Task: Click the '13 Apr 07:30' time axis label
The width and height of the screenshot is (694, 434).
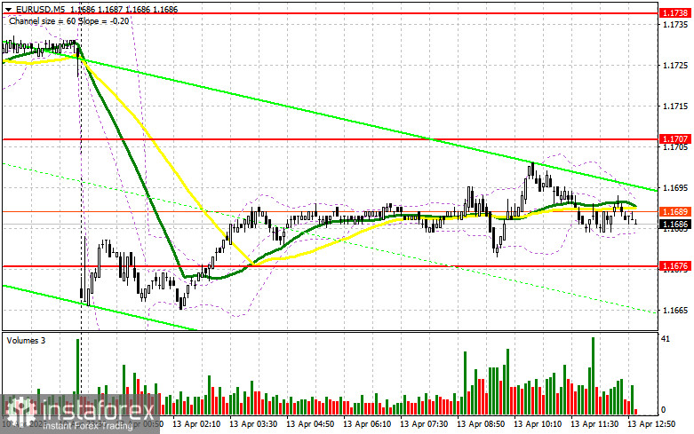Action: click(424, 424)
